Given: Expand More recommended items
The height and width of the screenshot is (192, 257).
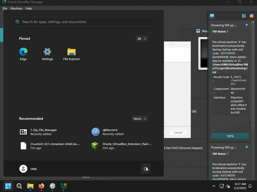Looking at the screenshot, I should [140, 119].
